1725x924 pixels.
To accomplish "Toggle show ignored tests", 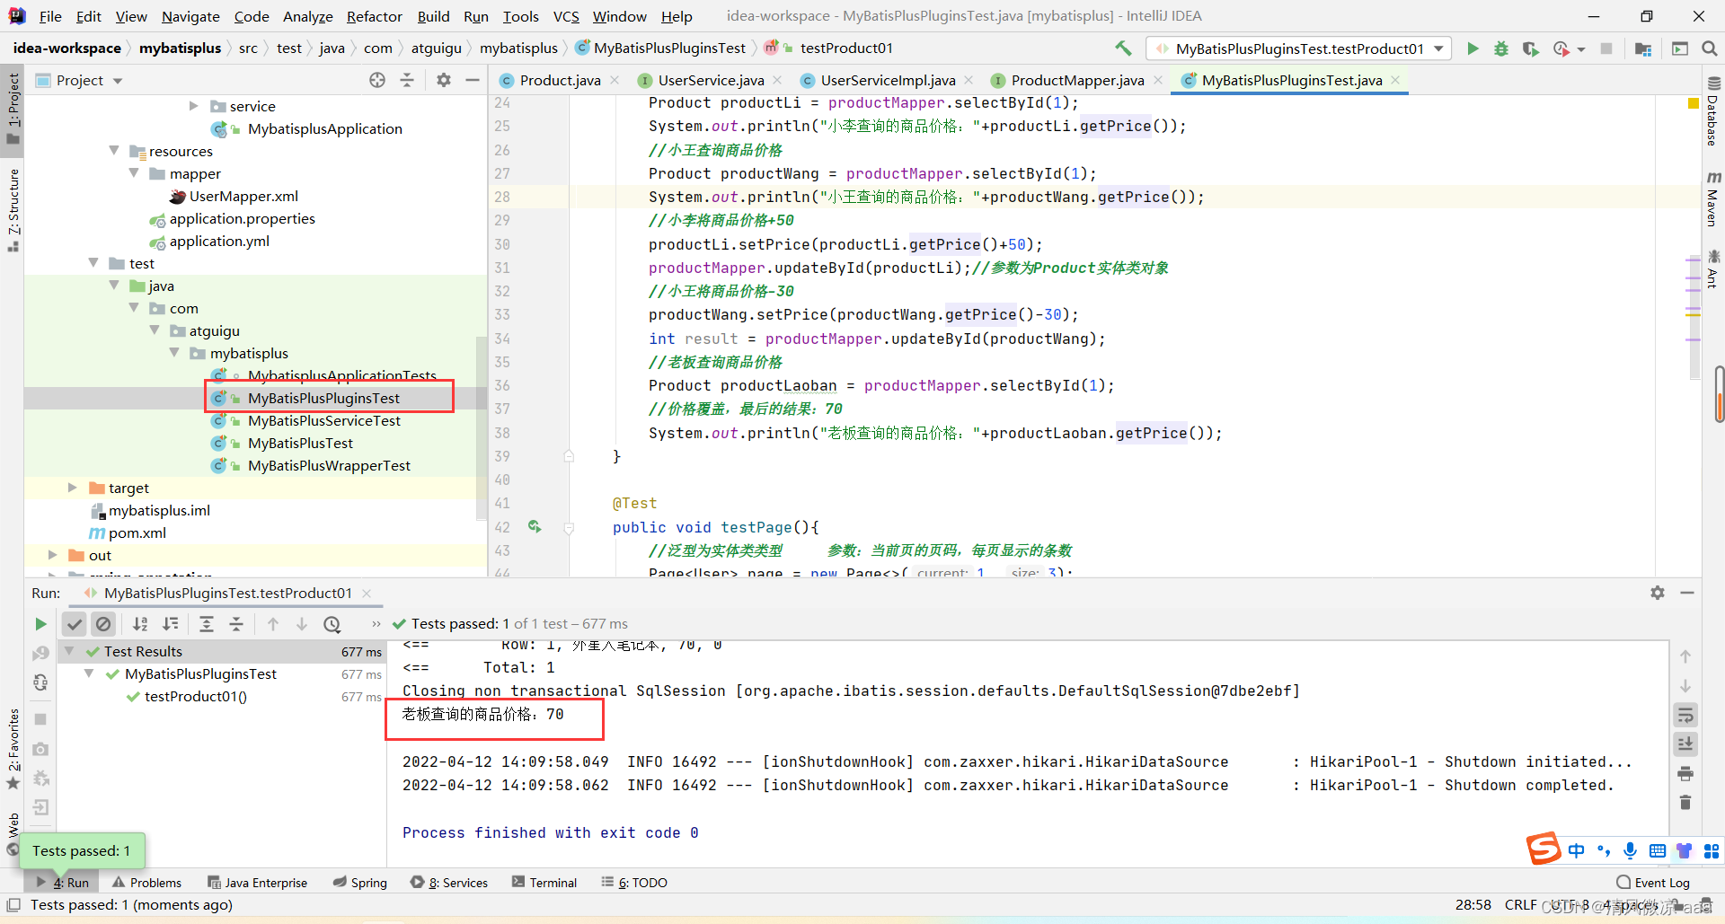I will click(x=103, y=623).
